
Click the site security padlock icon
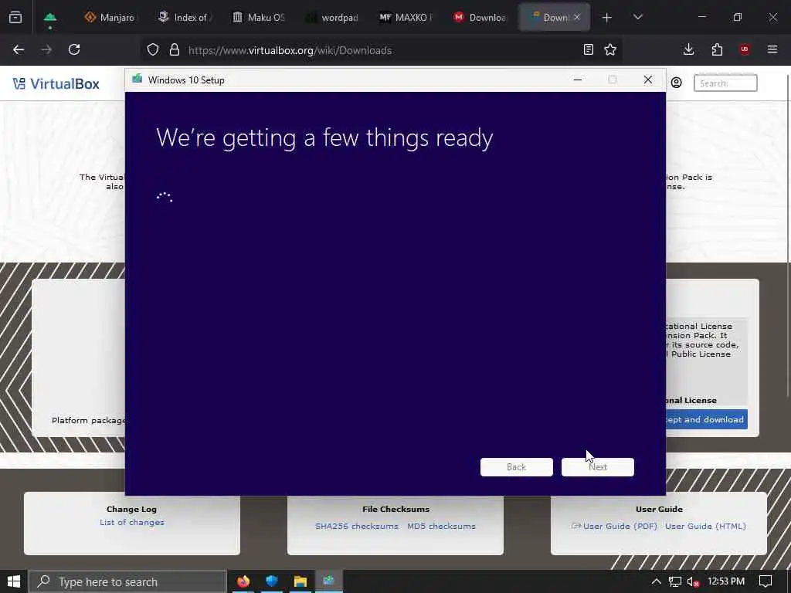[x=175, y=50]
